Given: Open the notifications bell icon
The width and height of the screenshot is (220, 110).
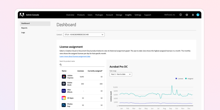Looking at the screenshot, I should (193, 15).
